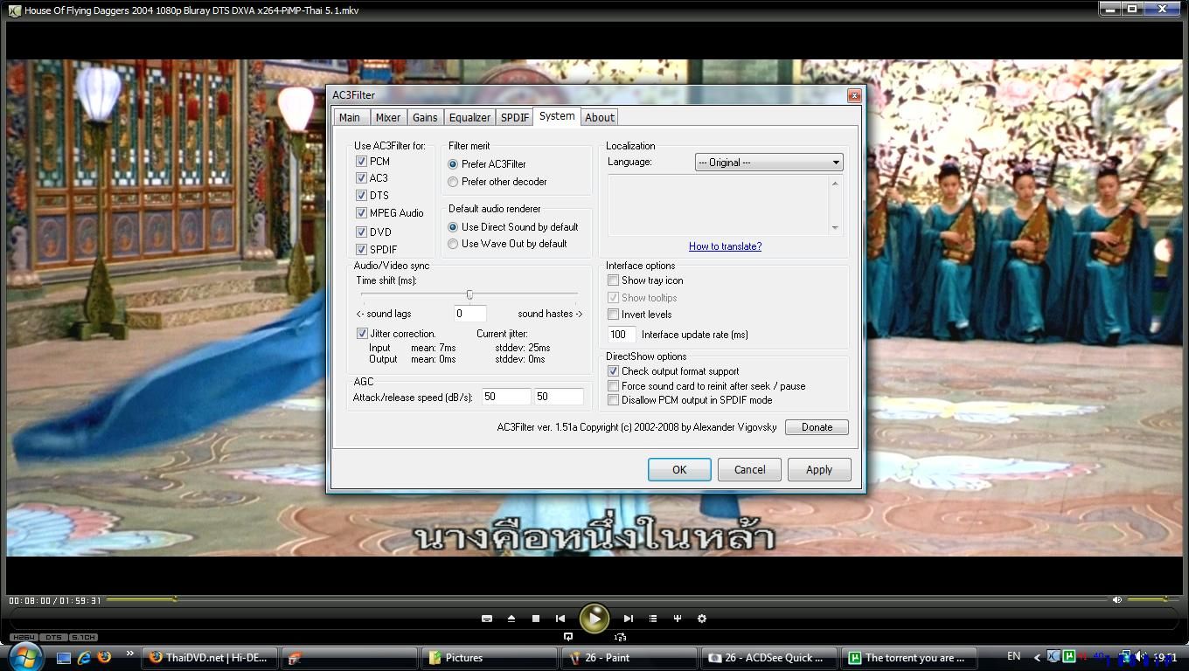
Task: Toggle the 1-2-3 shuffle order icon
Action: (x=620, y=637)
